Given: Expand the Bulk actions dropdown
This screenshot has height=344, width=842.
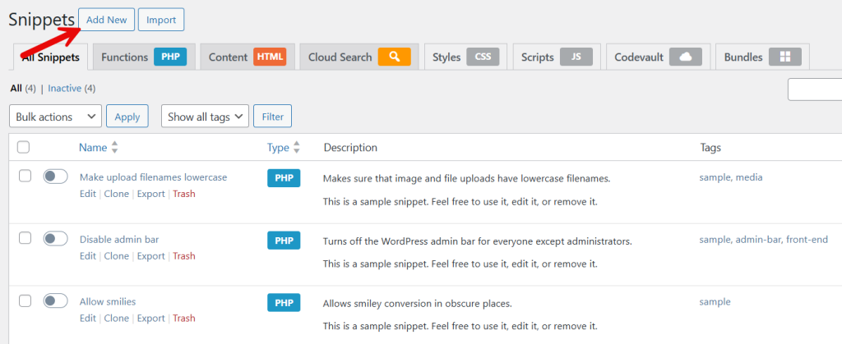Looking at the screenshot, I should [x=55, y=117].
